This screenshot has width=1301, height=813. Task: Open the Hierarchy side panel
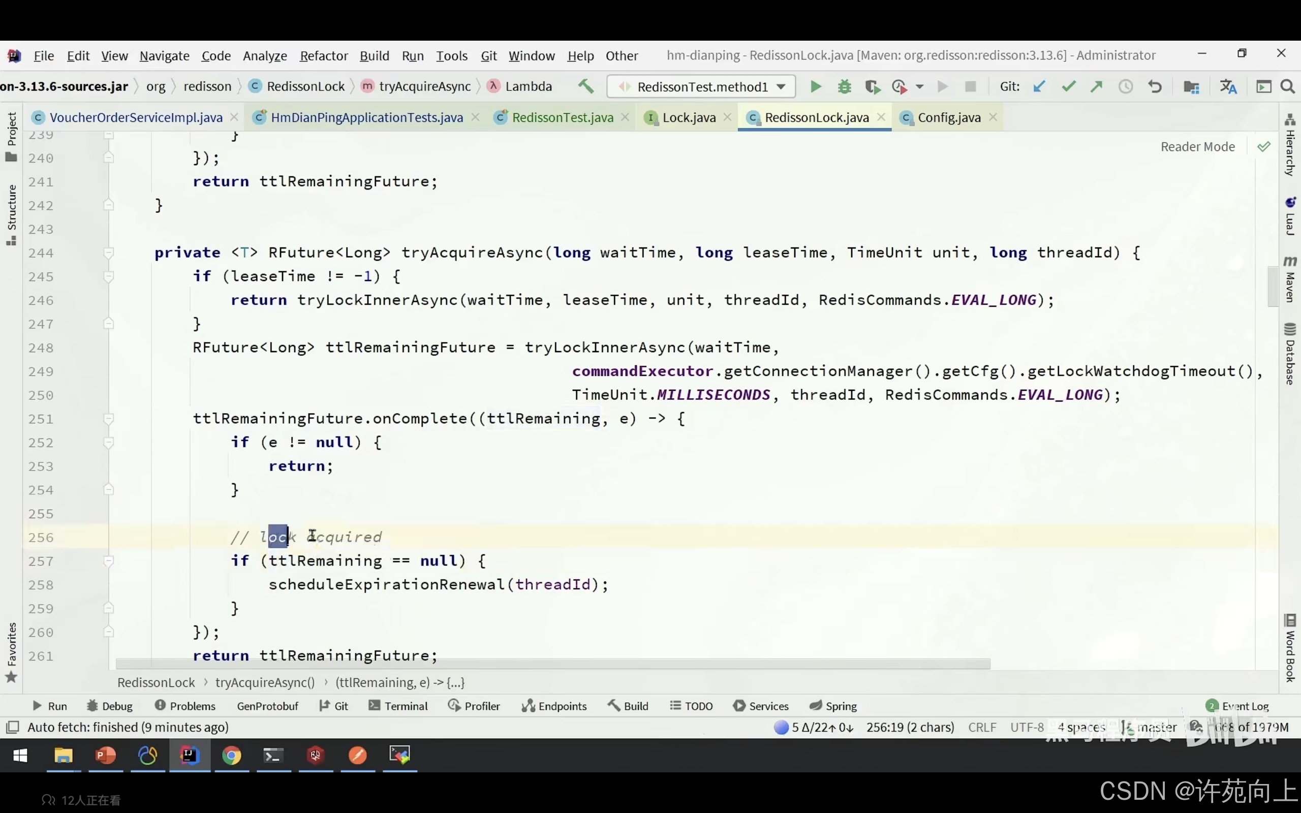[x=1290, y=145]
